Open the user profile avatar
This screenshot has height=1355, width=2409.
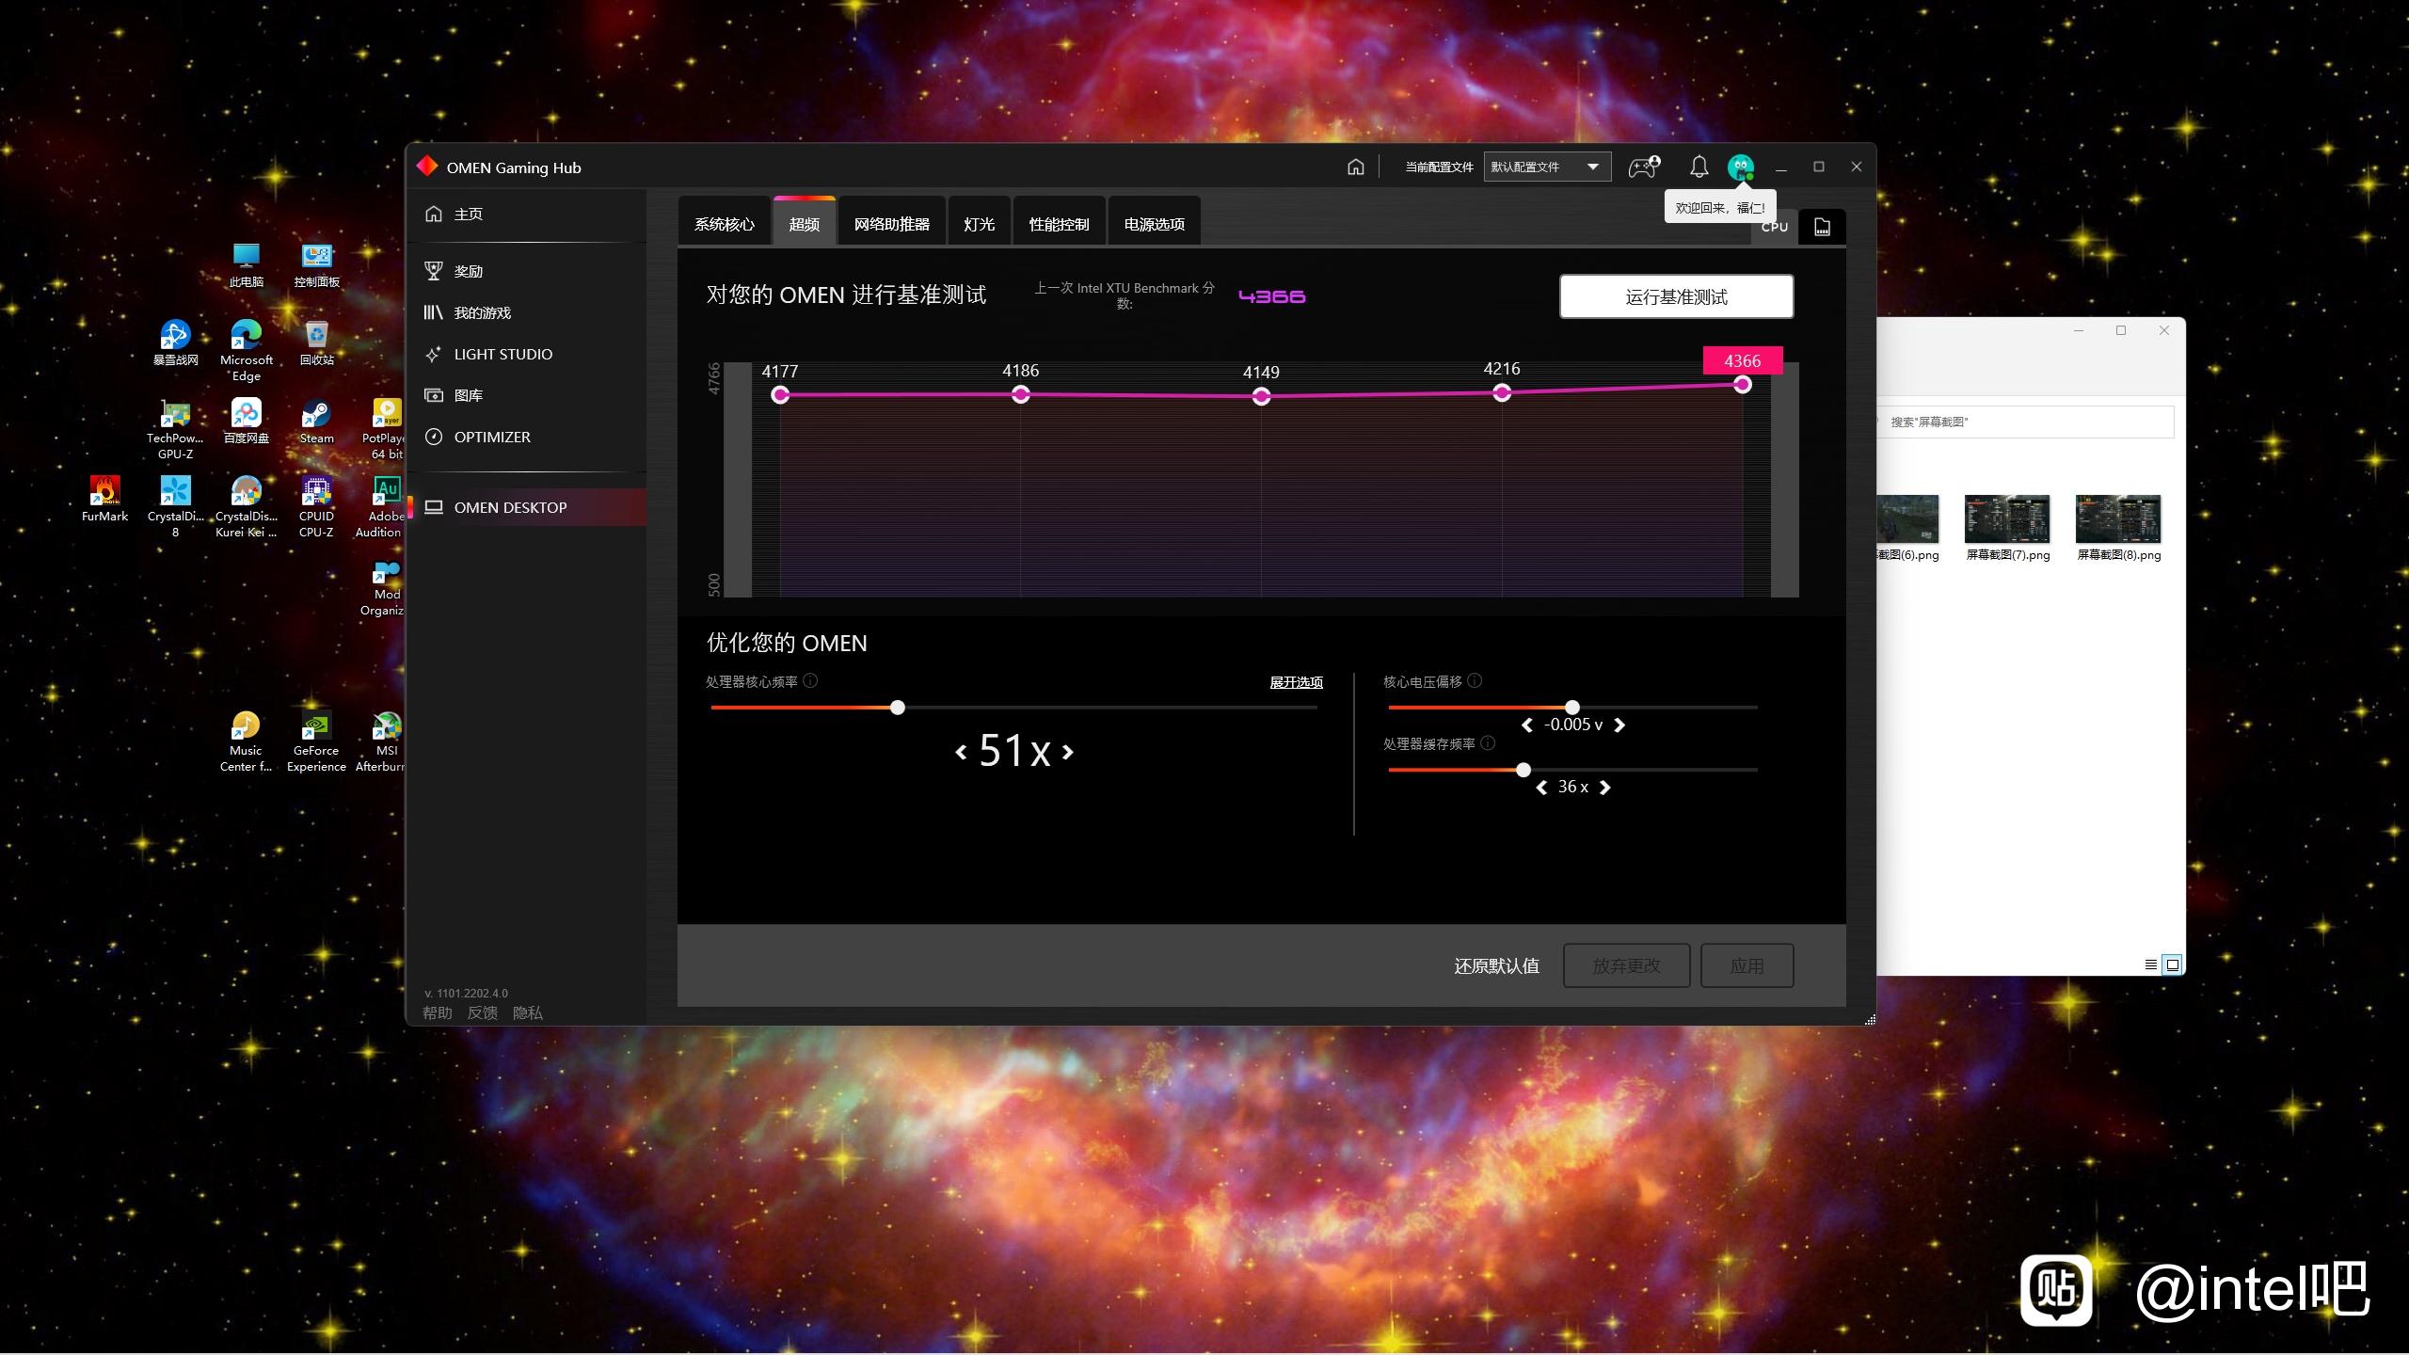point(1741,167)
